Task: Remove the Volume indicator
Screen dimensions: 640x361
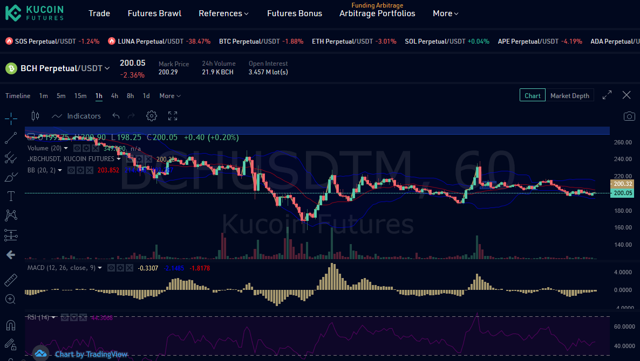Action: [96, 148]
